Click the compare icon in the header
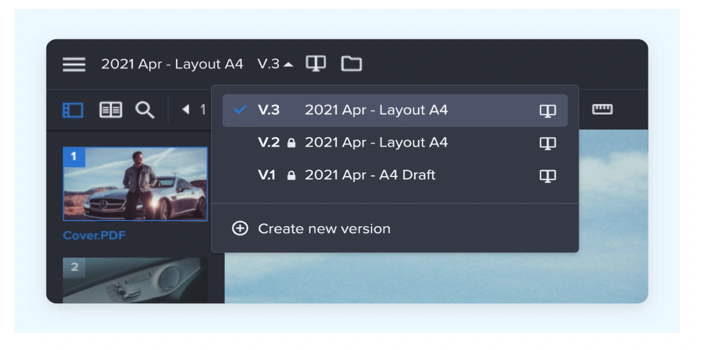Viewport: 701px width, 350px height. click(315, 63)
